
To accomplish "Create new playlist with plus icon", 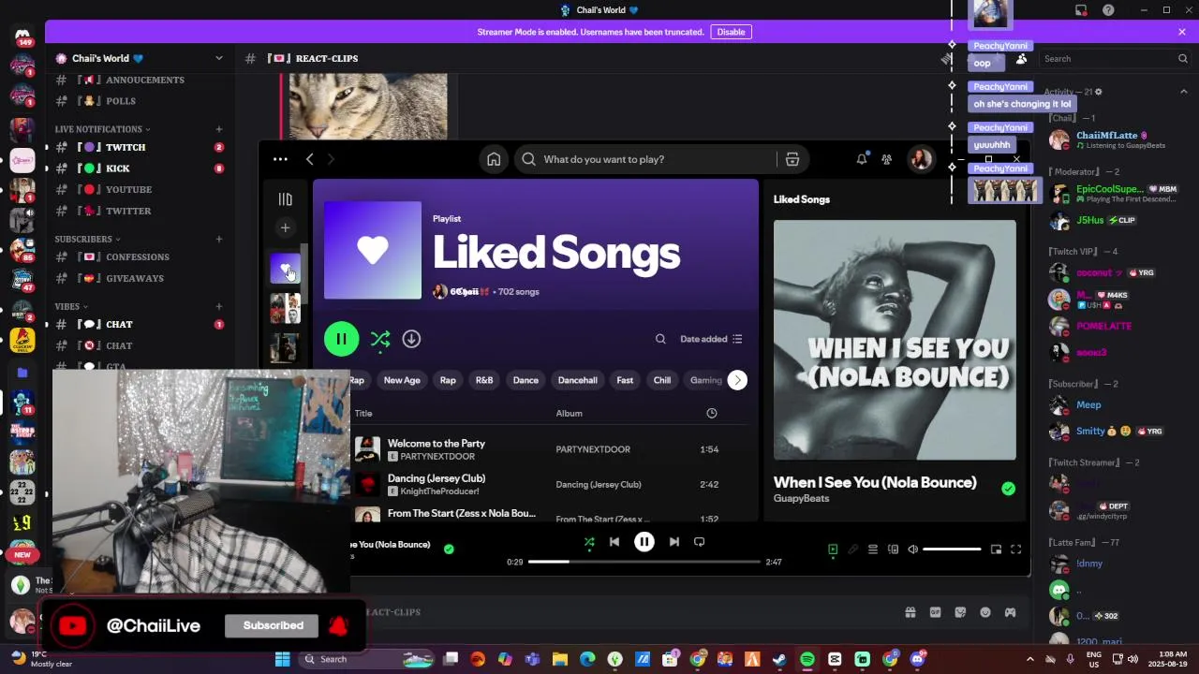I will tap(285, 227).
